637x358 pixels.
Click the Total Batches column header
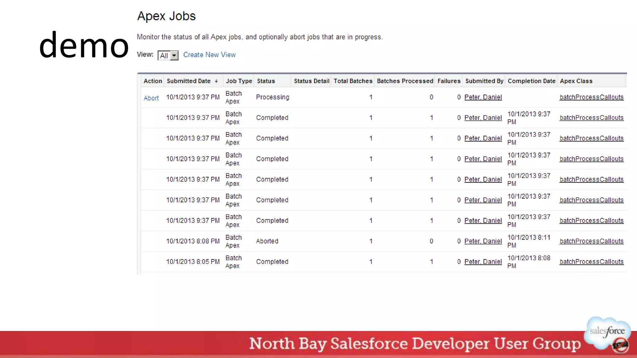coord(353,81)
